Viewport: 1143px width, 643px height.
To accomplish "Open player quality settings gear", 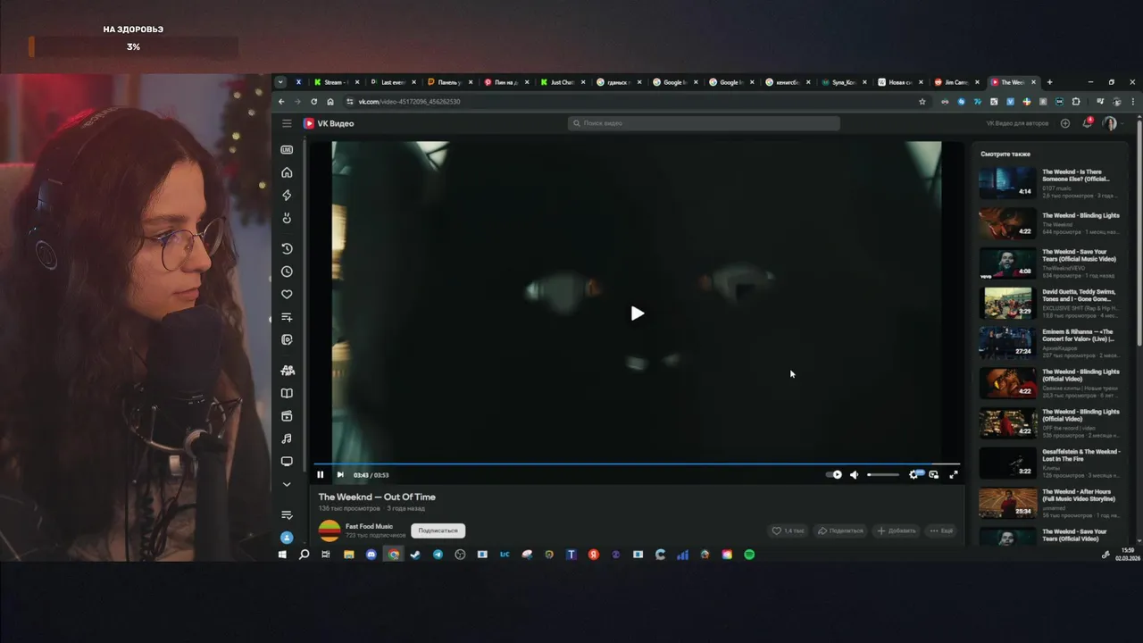I will coord(914,475).
